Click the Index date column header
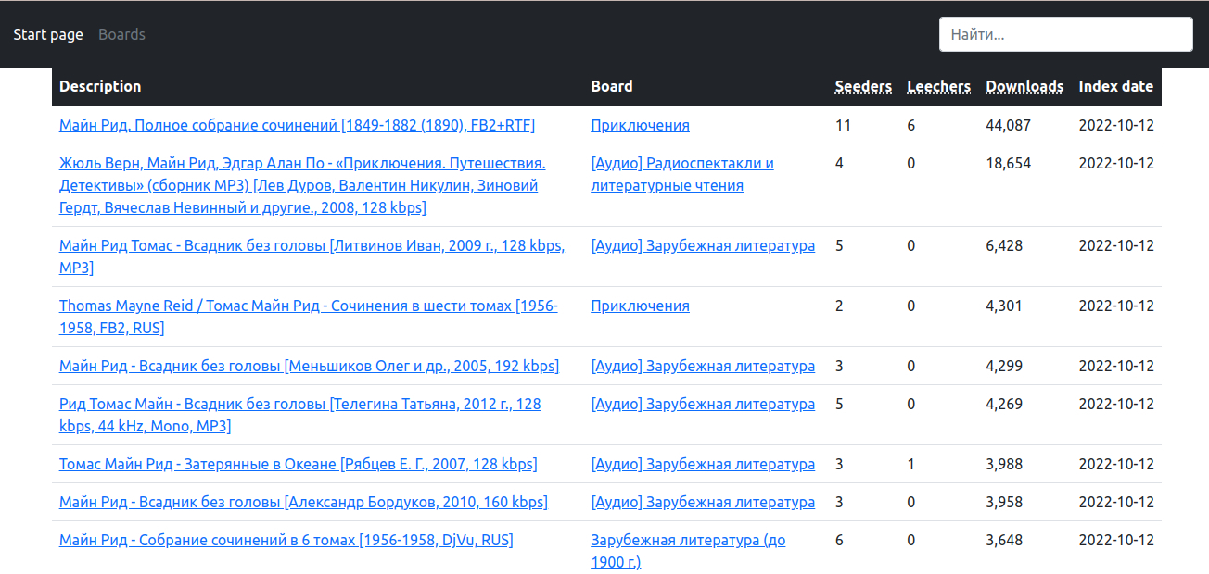 [x=1115, y=86]
